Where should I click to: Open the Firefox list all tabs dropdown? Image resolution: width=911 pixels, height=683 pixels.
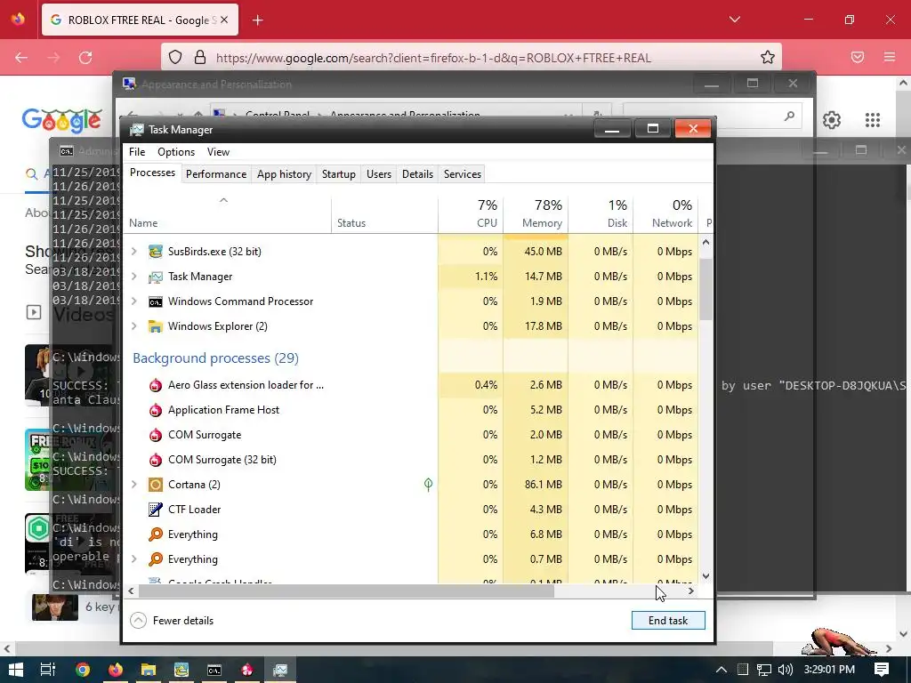click(x=734, y=20)
